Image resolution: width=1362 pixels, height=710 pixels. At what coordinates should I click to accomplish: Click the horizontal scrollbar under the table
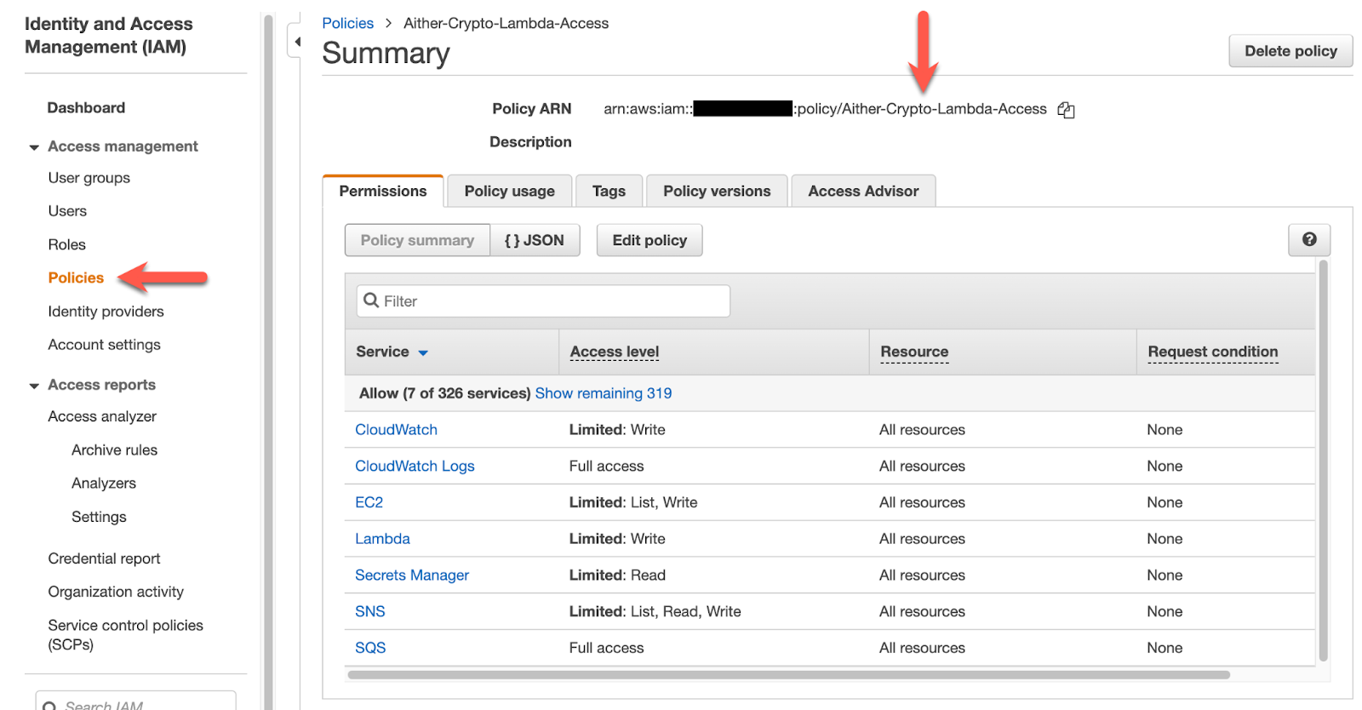(788, 675)
